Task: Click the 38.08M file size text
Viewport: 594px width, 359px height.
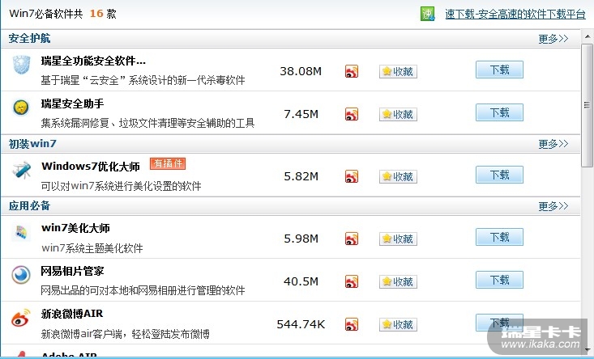Action: tap(301, 71)
